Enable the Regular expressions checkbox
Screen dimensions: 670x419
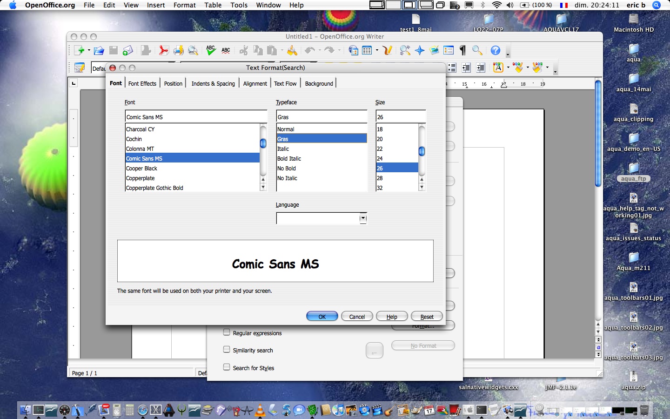pos(227,332)
